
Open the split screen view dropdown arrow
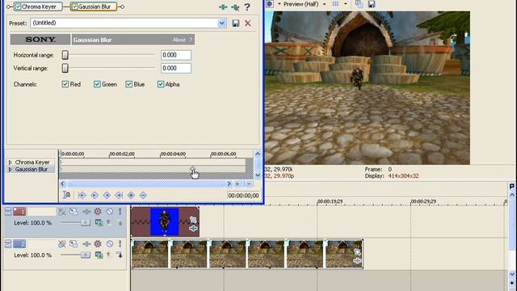click(280, 4)
